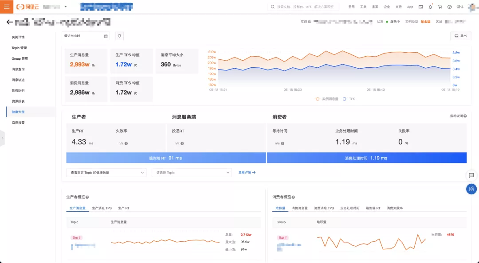Viewport: 479px width, 263px height.
Task: Switch to 业务处理时间 tab
Action: [350, 208]
